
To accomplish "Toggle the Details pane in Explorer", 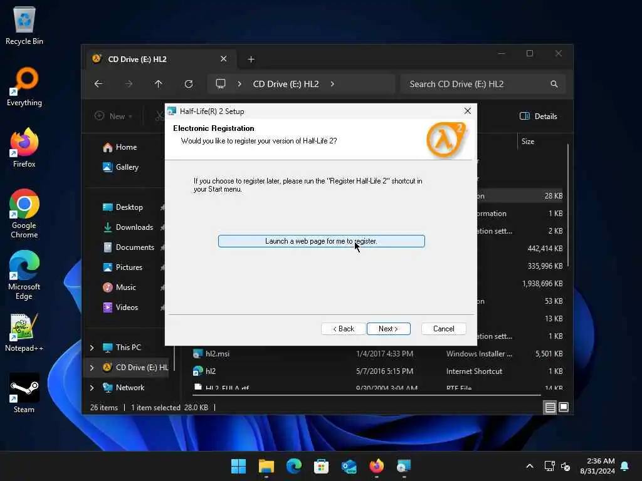I will tap(538, 116).
